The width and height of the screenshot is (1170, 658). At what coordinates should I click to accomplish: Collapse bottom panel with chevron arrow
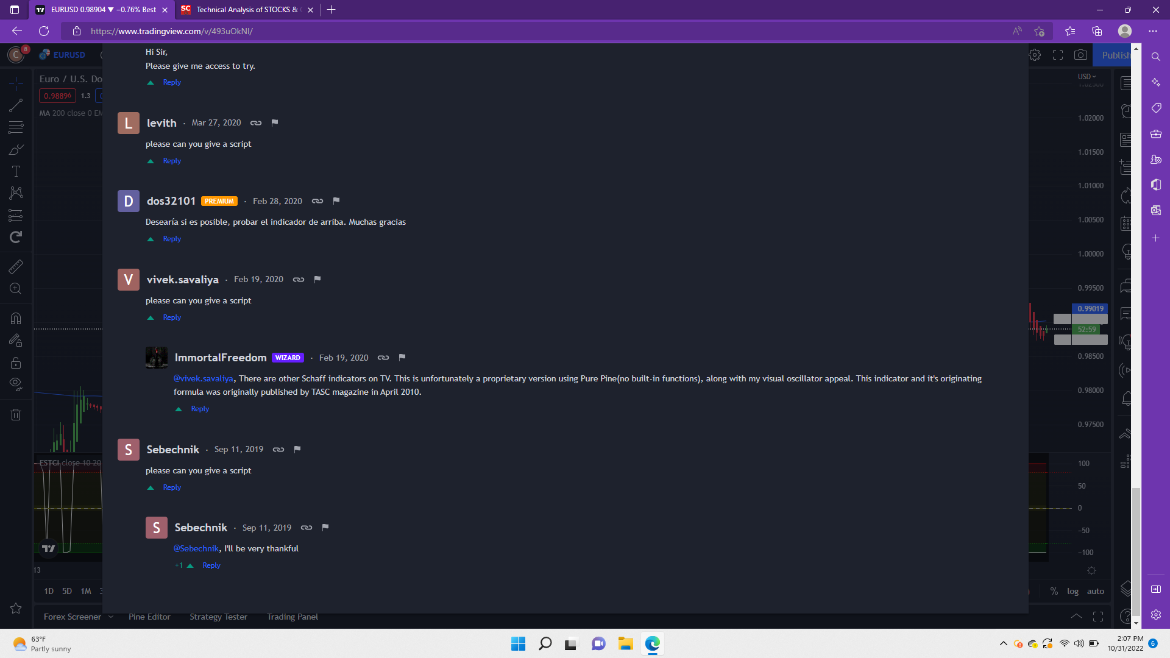[1076, 616]
